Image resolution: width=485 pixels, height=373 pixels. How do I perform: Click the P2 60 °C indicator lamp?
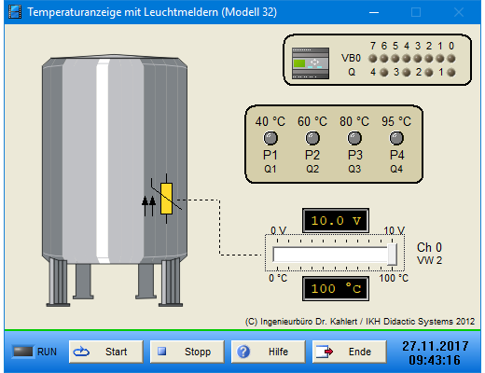pos(312,138)
